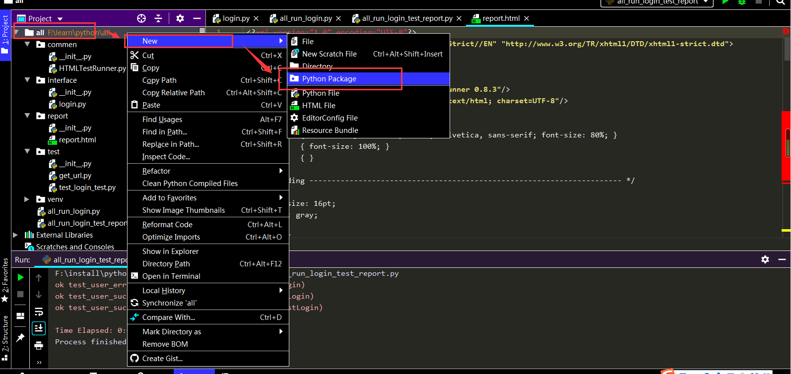Choose Python Package from New submenu
Image resolution: width=791 pixels, height=374 pixels.
(x=368, y=79)
